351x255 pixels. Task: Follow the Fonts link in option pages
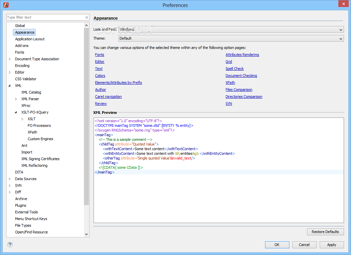coord(99,55)
